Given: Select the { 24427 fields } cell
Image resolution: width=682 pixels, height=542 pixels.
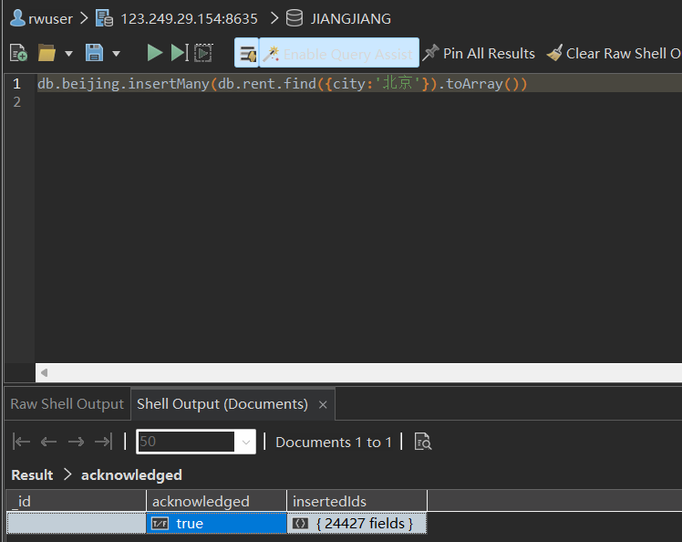Looking at the screenshot, I should point(357,523).
